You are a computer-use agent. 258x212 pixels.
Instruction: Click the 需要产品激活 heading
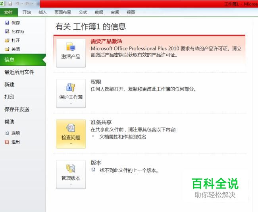pos(106,41)
